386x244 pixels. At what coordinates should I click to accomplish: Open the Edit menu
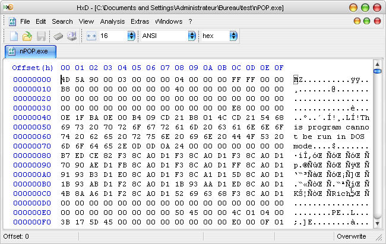click(40, 21)
